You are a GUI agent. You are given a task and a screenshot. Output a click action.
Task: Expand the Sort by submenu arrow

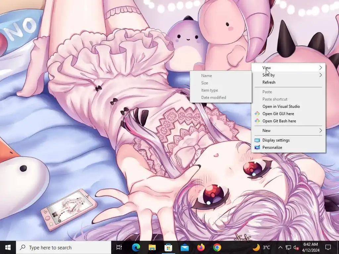[x=320, y=75]
